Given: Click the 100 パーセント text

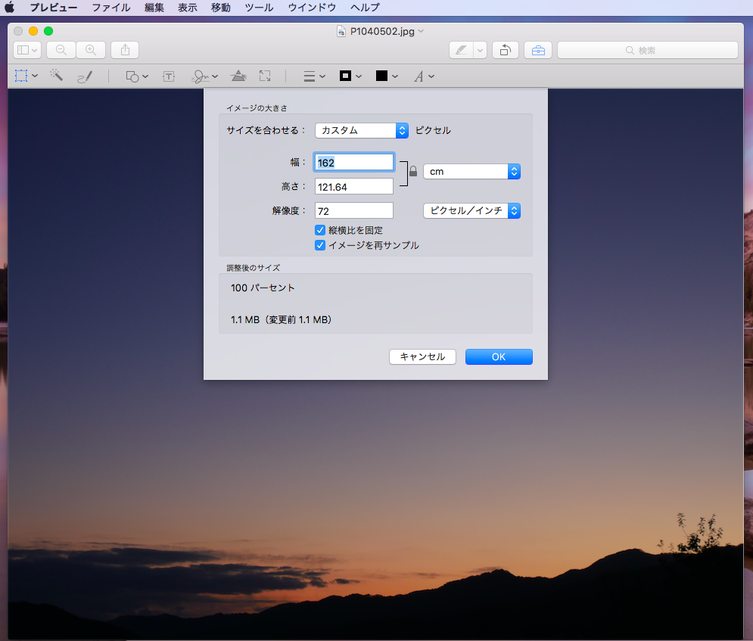Looking at the screenshot, I should 263,288.
